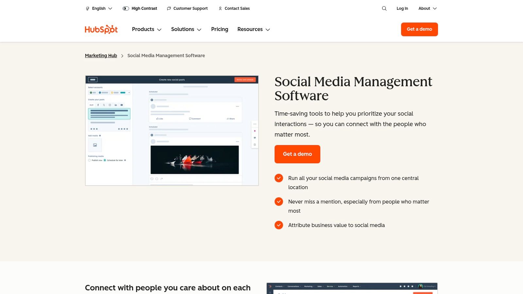Click the Like icon on the scheduled post

[x=158, y=119]
